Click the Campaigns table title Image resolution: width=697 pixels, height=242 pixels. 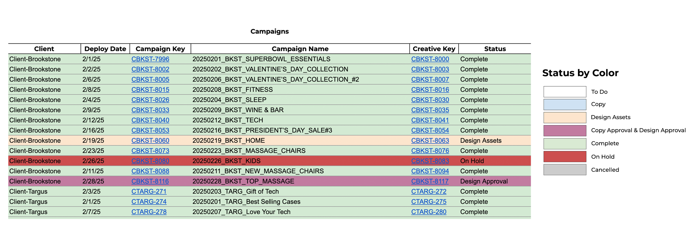pyautogui.click(x=270, y=31)
